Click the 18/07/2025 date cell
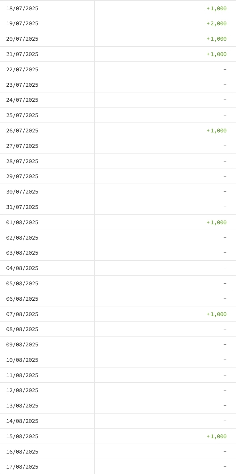Image resolution: width=236 pixels, height=474 pixels. click(22, 9)
